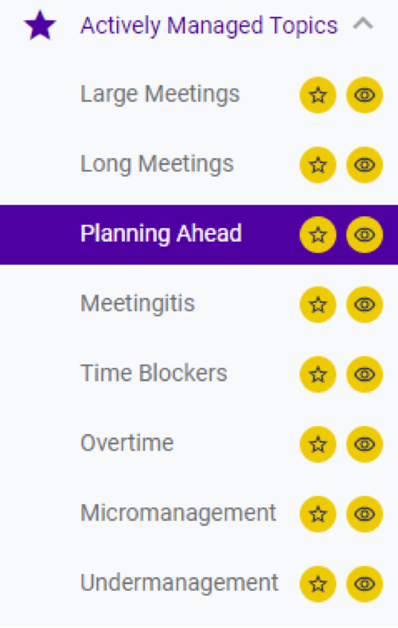Star the Micromanagement topic
Image resolution: width=398 pixels, height=628 pixels.
pos(318,514)
